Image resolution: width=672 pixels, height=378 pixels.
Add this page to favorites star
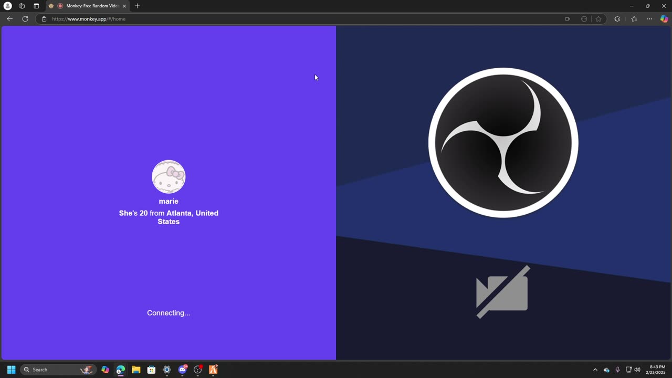tap(598, 19)
